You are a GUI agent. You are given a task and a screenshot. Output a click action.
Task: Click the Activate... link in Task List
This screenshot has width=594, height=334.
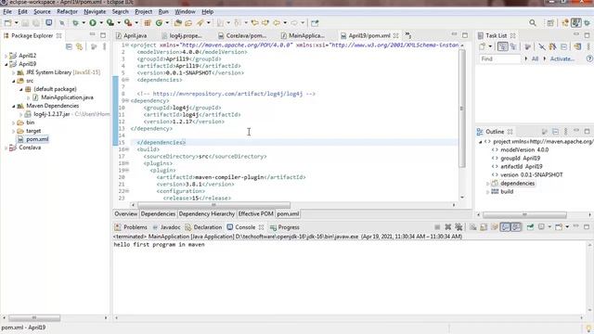pyautogui.click(x=562, y=58)
